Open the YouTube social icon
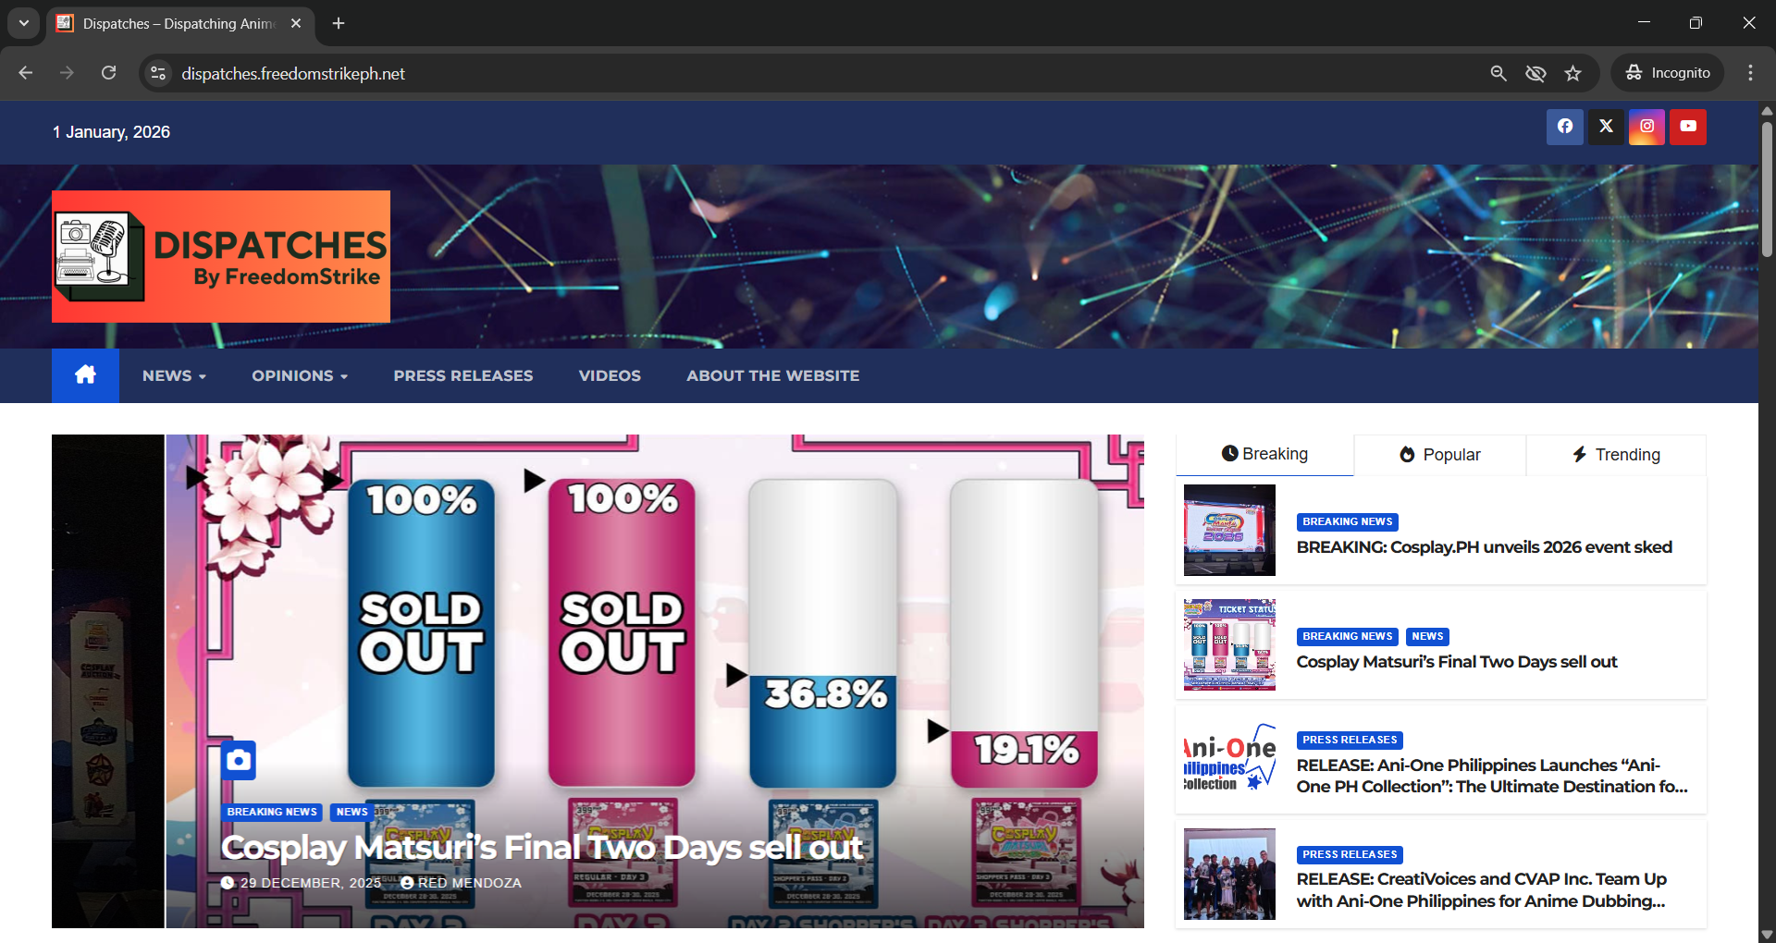Screen dimensions: 1776x943 pyautogui.click(x=1688, y=127)
